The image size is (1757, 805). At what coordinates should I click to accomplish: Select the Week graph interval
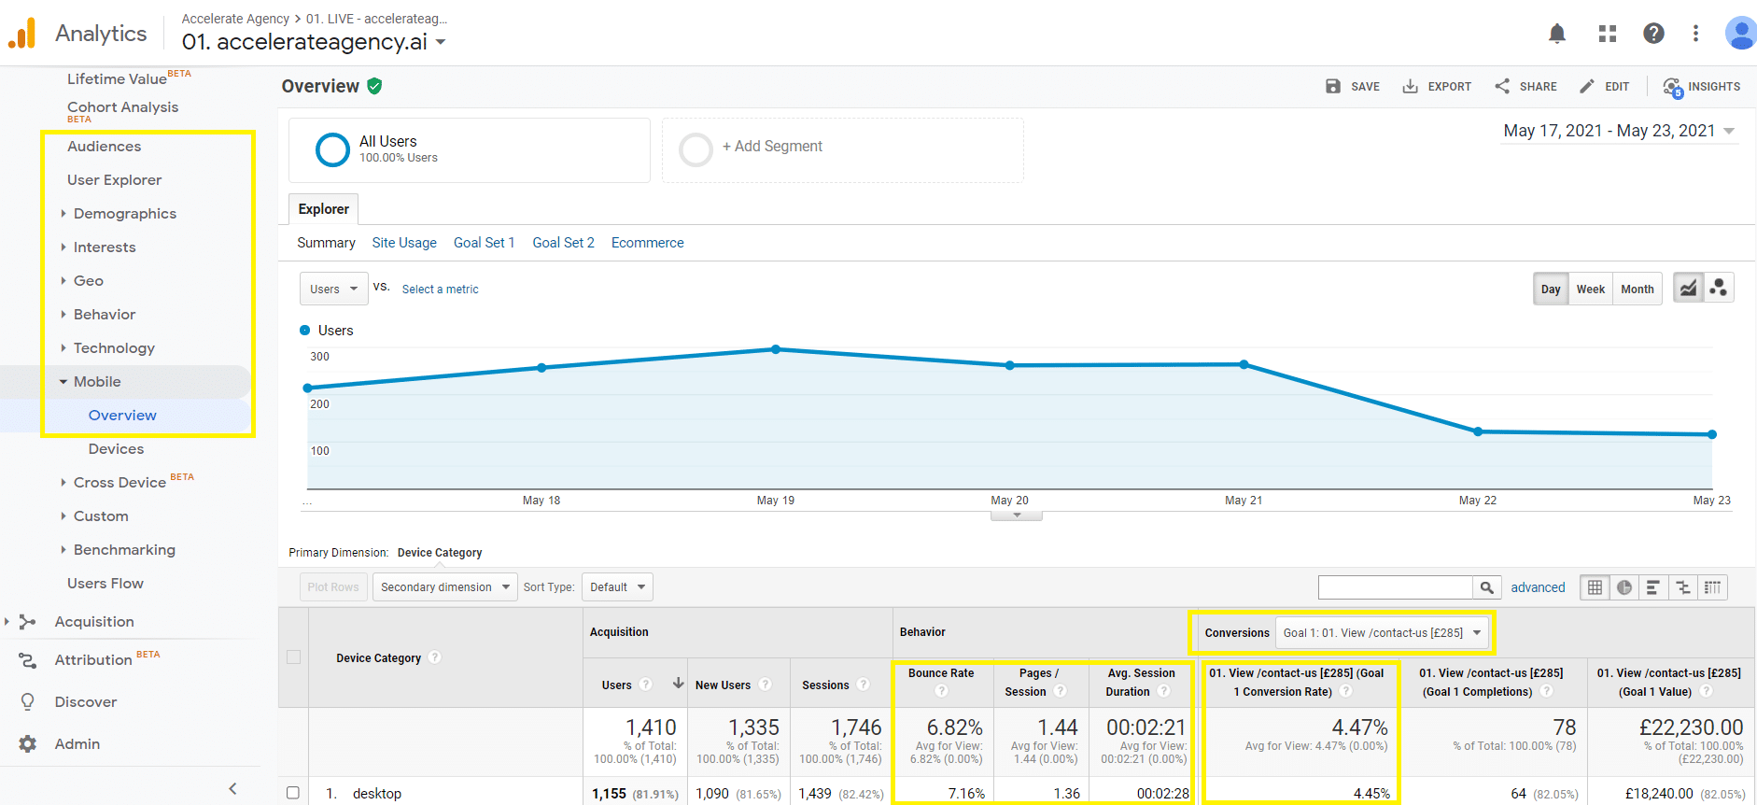1590,290
